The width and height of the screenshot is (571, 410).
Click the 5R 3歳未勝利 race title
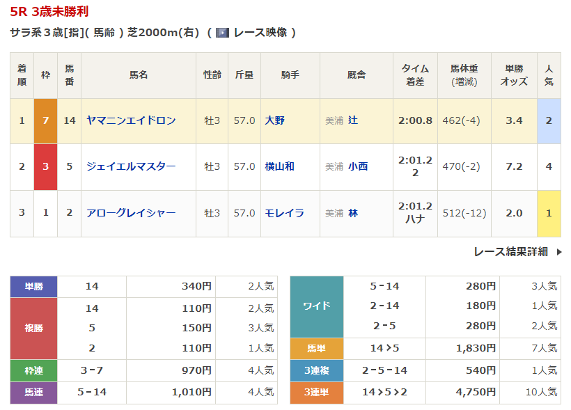49,12
